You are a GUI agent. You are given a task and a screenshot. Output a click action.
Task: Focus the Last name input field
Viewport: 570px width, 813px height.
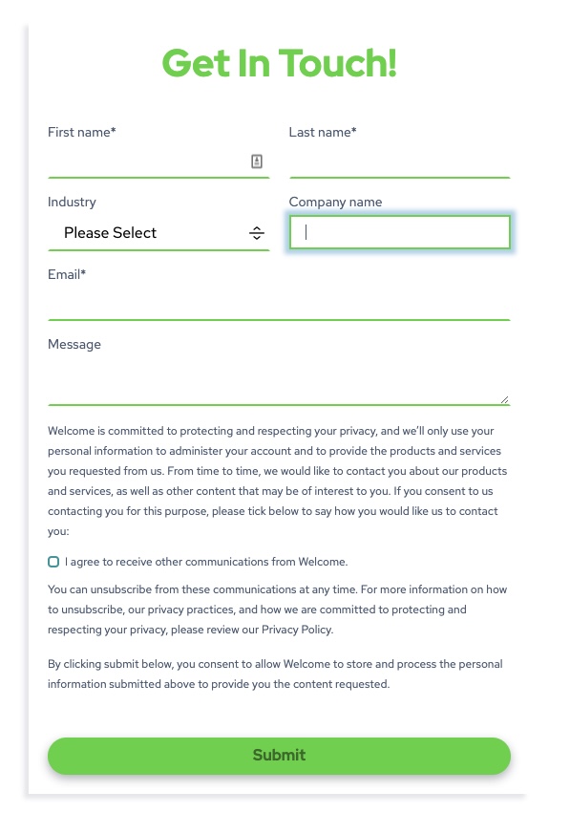click(x=399, y=161)
